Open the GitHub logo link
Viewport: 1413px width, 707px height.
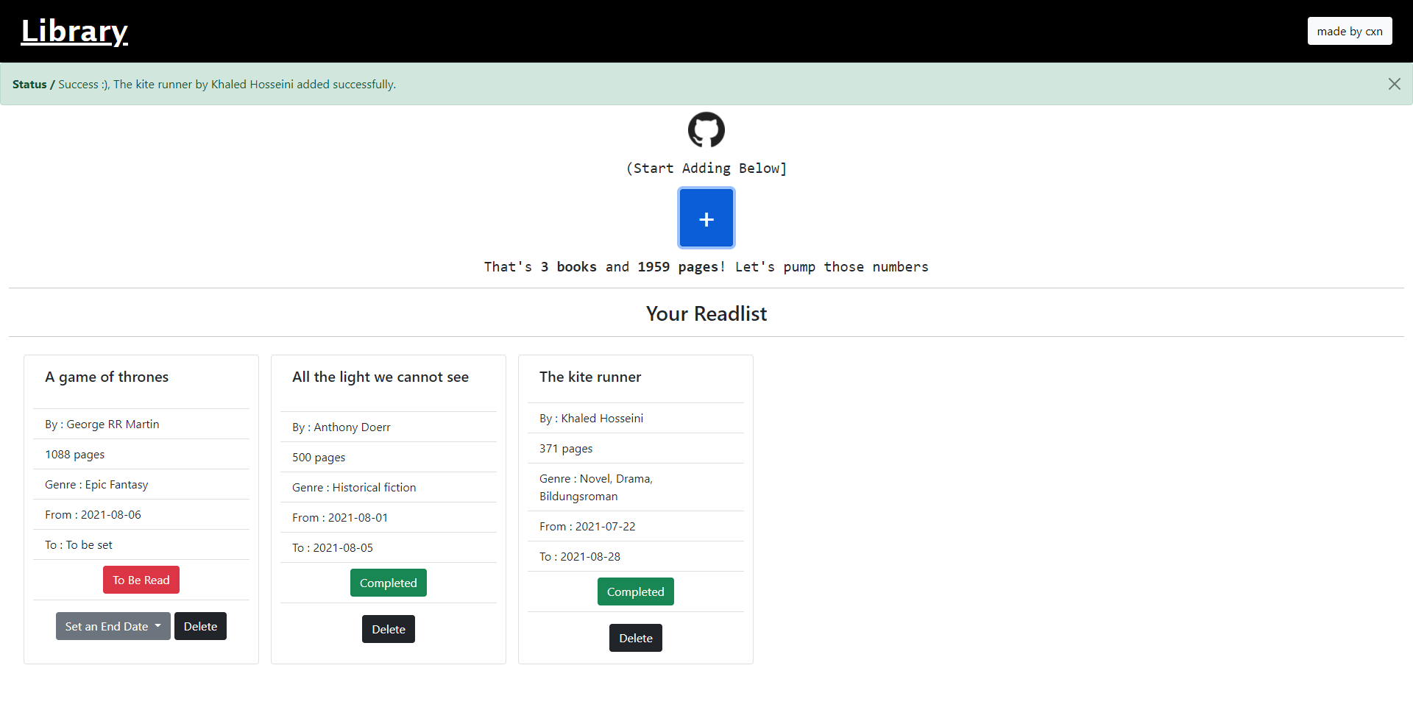point(706,130)
